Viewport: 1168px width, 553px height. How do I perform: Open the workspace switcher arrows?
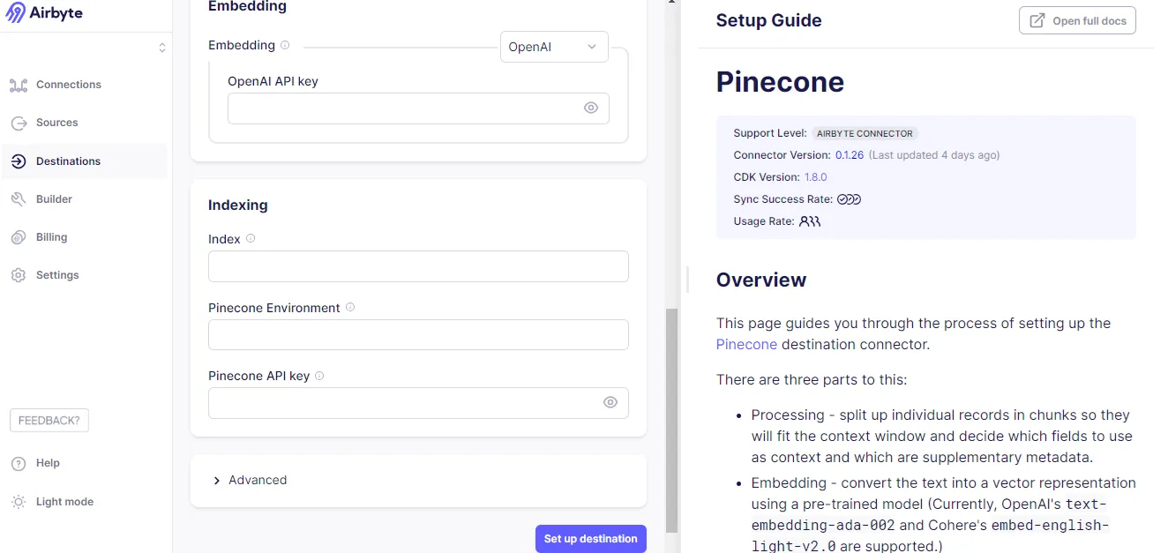[x=162, y=48]
